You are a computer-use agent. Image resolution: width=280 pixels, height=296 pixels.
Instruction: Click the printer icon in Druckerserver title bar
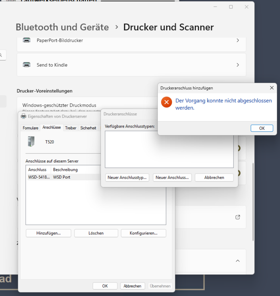click(x=23, y=116)
